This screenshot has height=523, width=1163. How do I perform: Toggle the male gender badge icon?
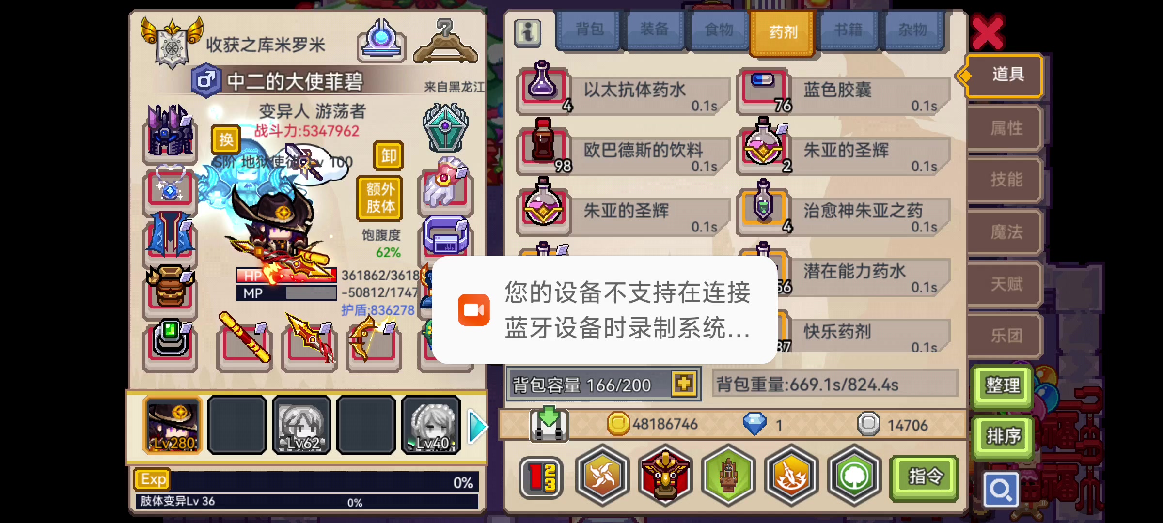[205, 80]
